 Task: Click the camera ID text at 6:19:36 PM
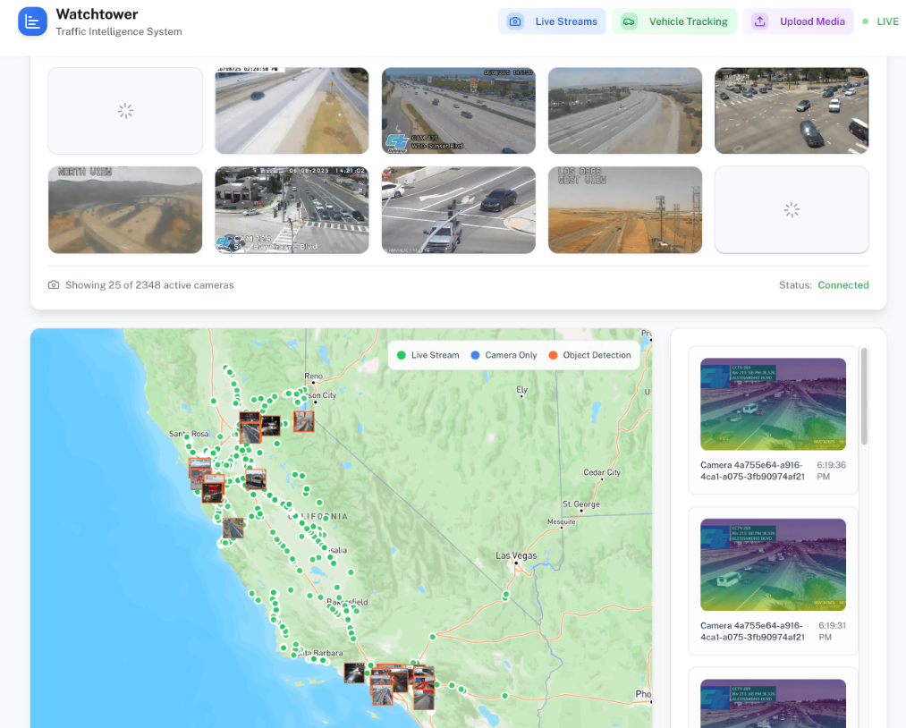[x=752, y=470]
